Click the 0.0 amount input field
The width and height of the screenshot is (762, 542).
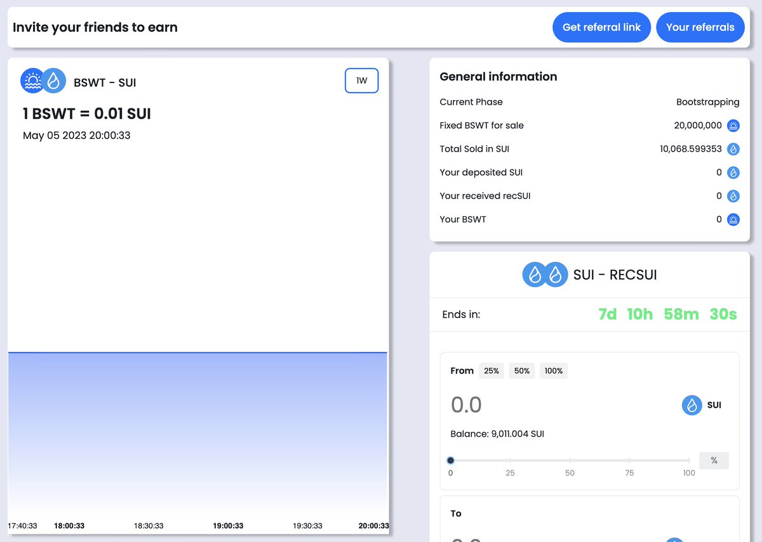467,404
